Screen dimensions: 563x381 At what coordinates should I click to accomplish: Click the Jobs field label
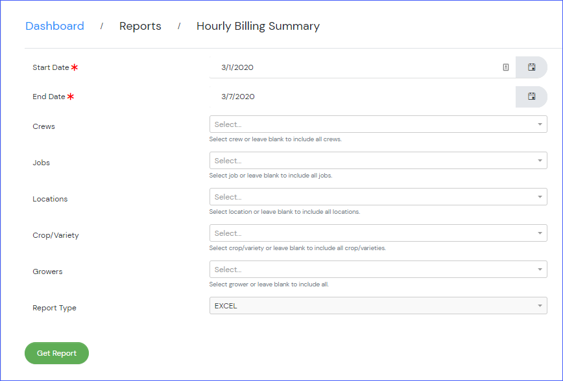pos(42,163)
